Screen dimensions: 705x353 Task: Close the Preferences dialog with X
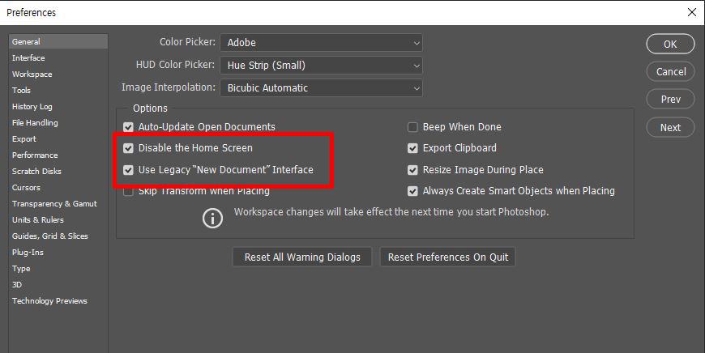pyautogui.click(x=692, y=12)
